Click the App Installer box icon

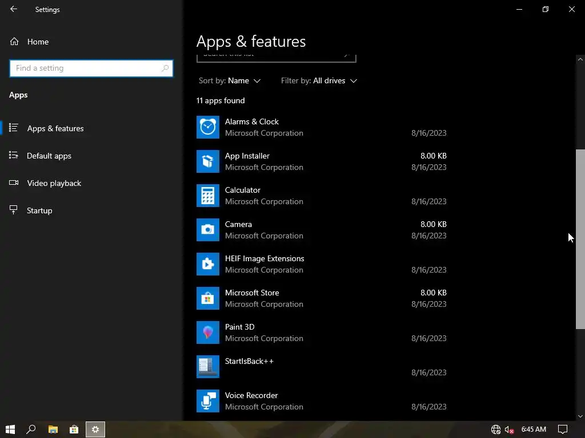pos(208,161)
